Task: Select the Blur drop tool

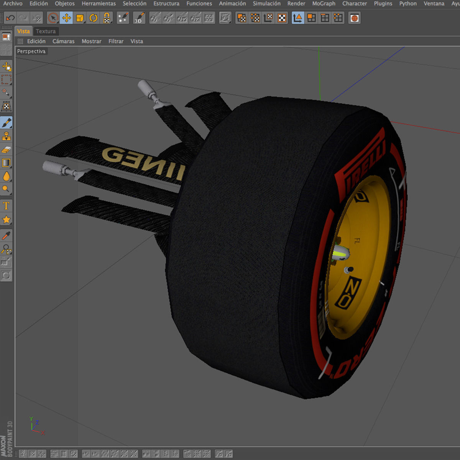Action: click(x=7, y=176)
